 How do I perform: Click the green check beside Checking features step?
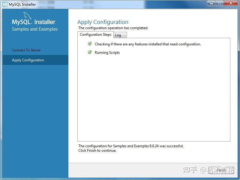90,44
